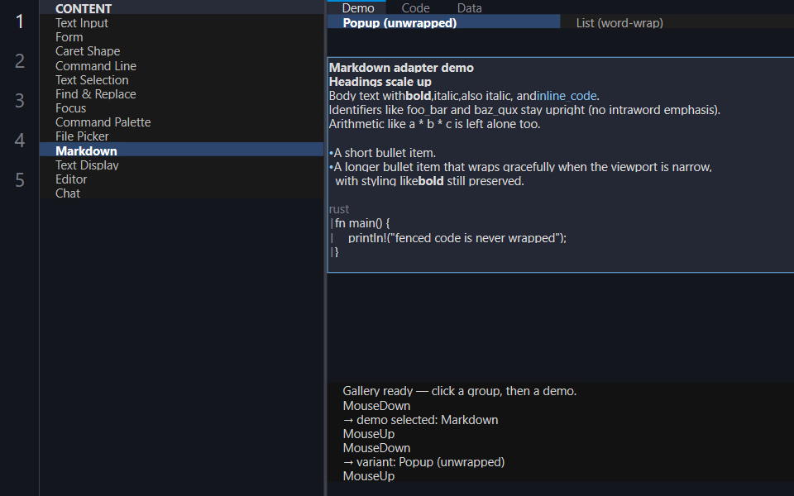
Task: Open the Command Palette demo
Action: [x=181, y=122]
